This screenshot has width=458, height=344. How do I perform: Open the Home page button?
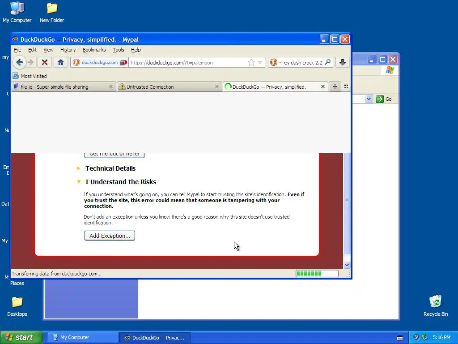point(61,62)
